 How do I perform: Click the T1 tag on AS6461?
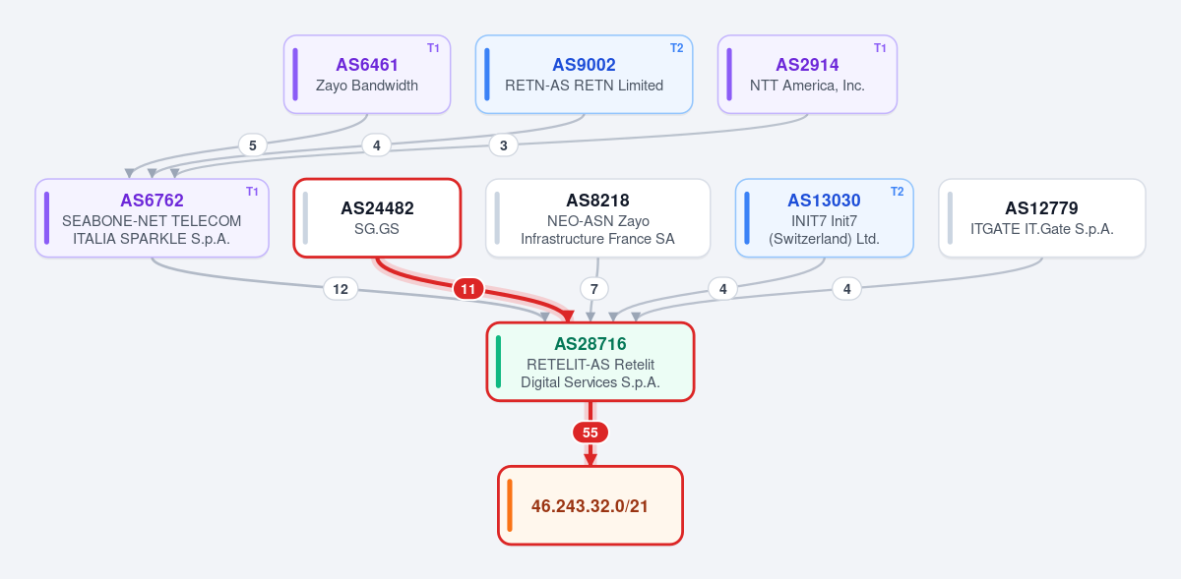tap(433, 48)
